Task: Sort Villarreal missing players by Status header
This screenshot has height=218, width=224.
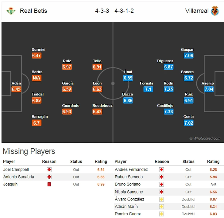Action: click(188, 162)
